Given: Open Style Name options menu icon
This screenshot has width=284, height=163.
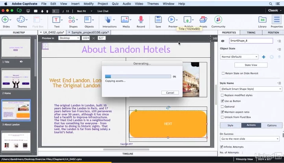Looking at the screenshot, I should point(279,83).
